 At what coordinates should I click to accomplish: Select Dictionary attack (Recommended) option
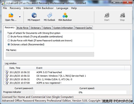pos(9,44)
